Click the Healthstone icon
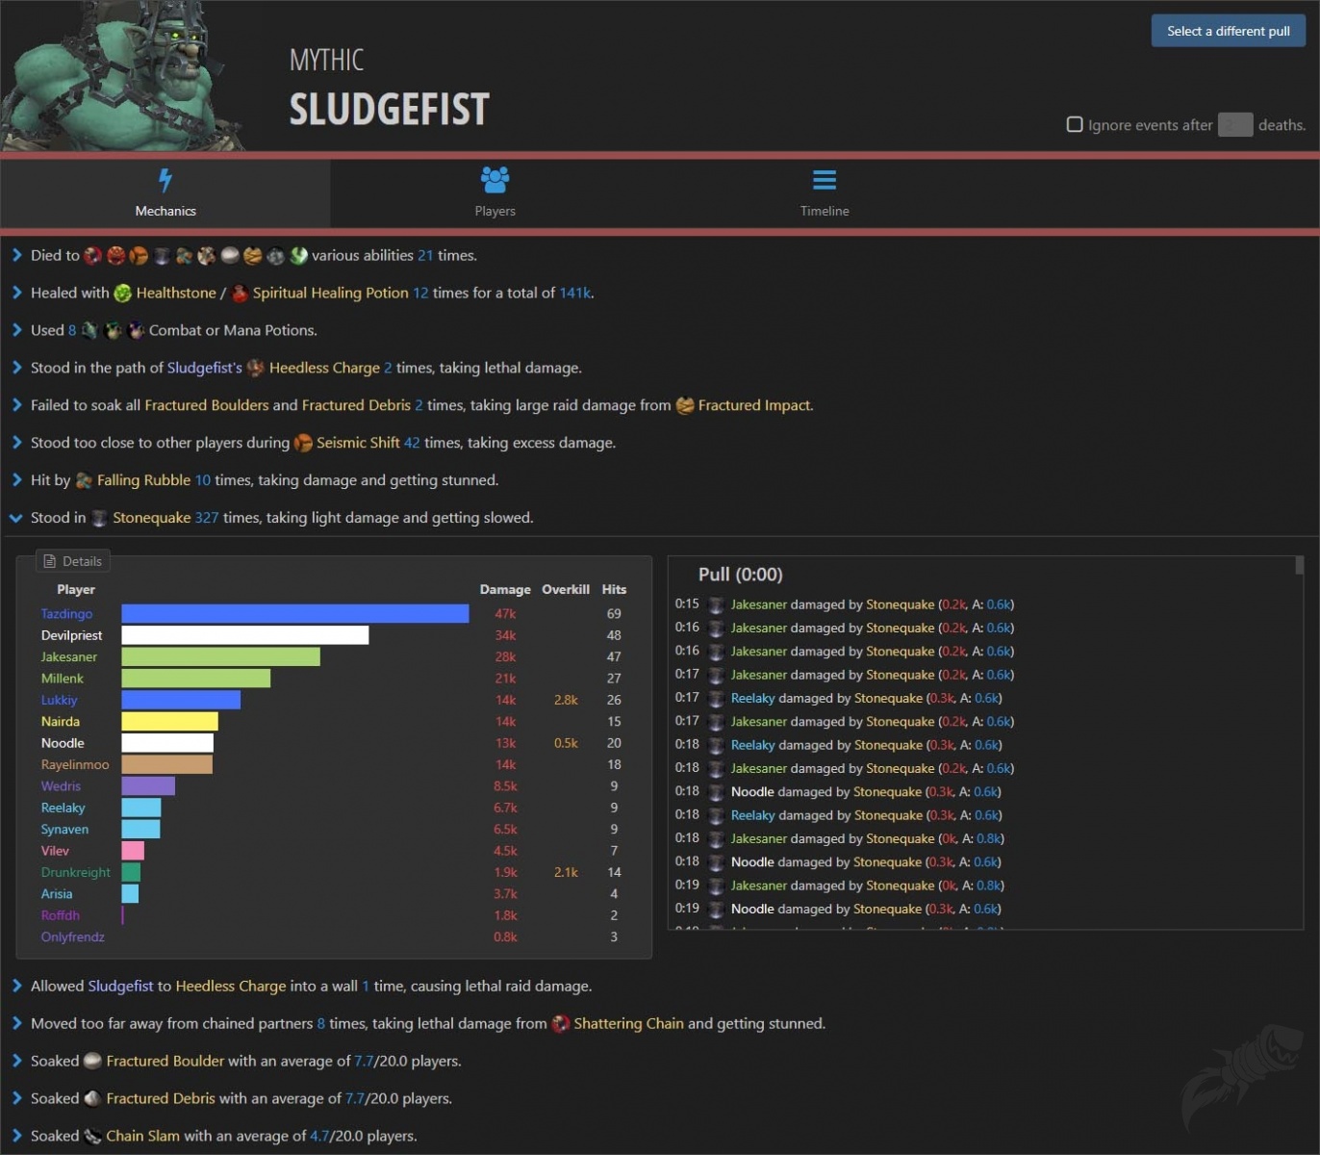1320x1155 pixels. click(x=122, y=294)
